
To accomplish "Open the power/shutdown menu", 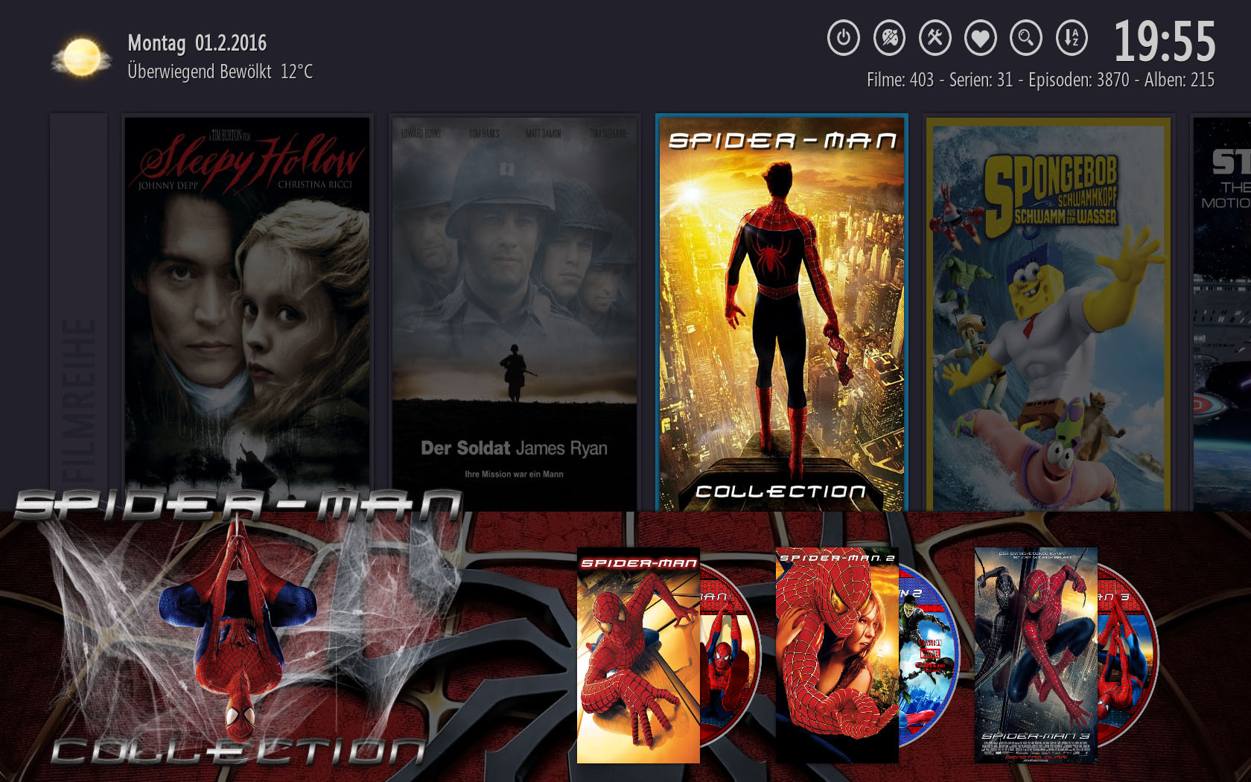I will click(x=844, y=37).
